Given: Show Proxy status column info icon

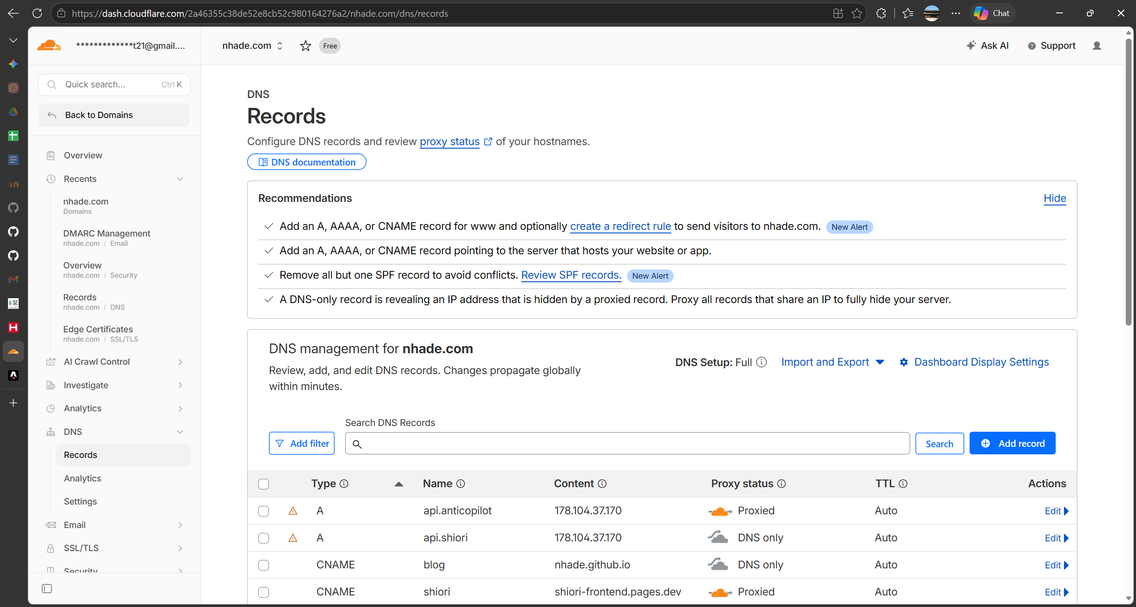Looking at the screenshot, I should tap(781, 484).
